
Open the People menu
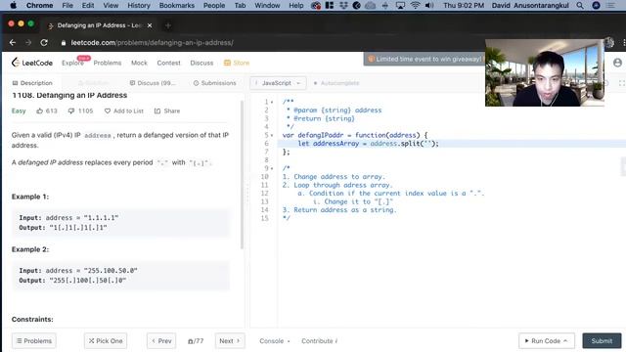214,5
